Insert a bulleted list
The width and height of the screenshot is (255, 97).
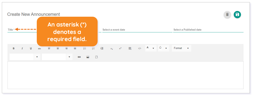pyautogui.click(x=85, y=48)
